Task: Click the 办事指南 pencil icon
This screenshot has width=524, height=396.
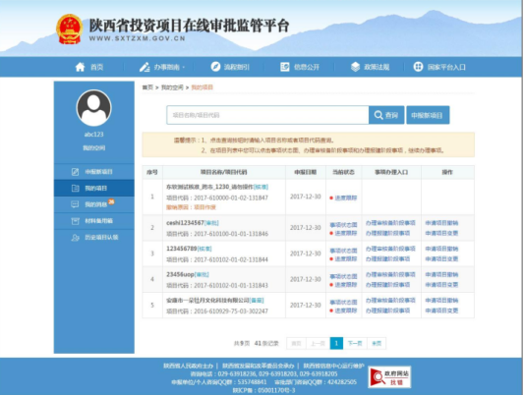Action: [x=145, y=67]
